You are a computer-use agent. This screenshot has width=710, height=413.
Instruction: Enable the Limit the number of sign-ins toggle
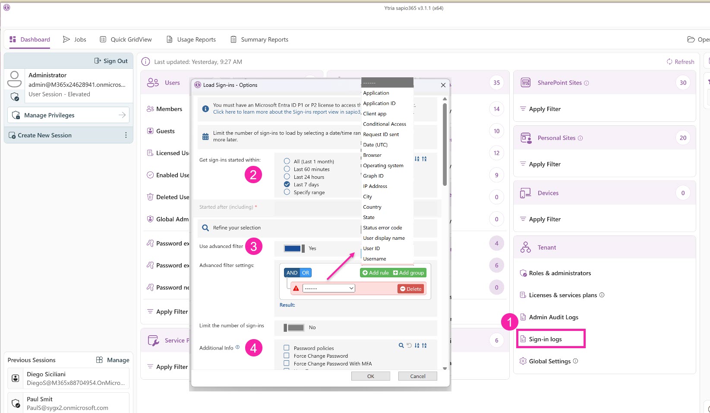point(294,327)
